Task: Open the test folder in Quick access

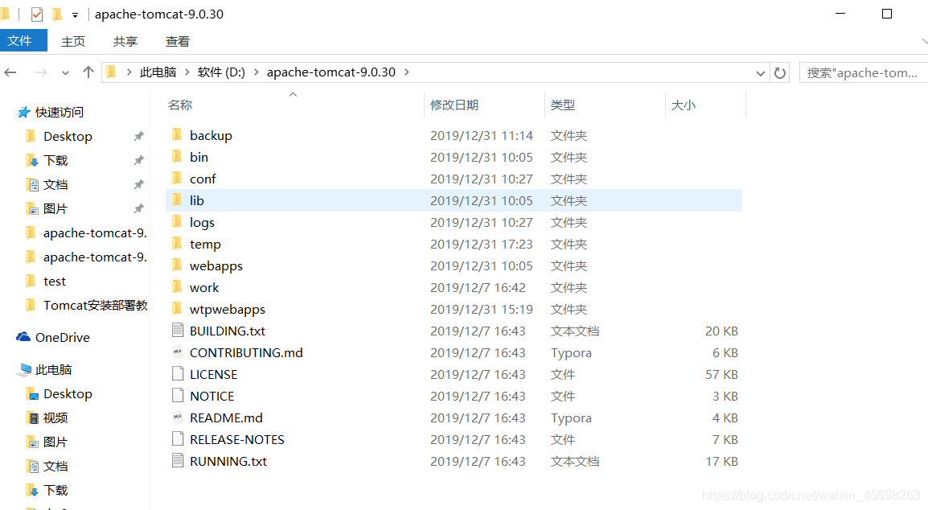Action: coord(55,282)
